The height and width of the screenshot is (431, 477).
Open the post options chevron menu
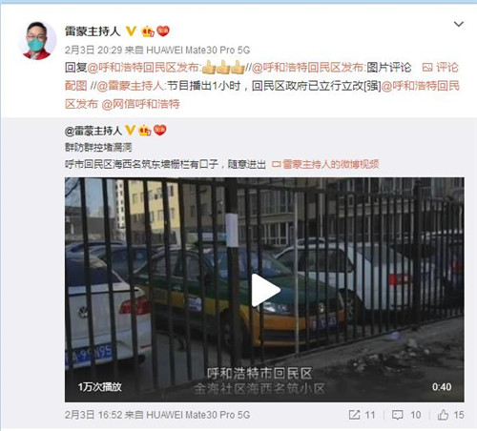click(458, 24)
